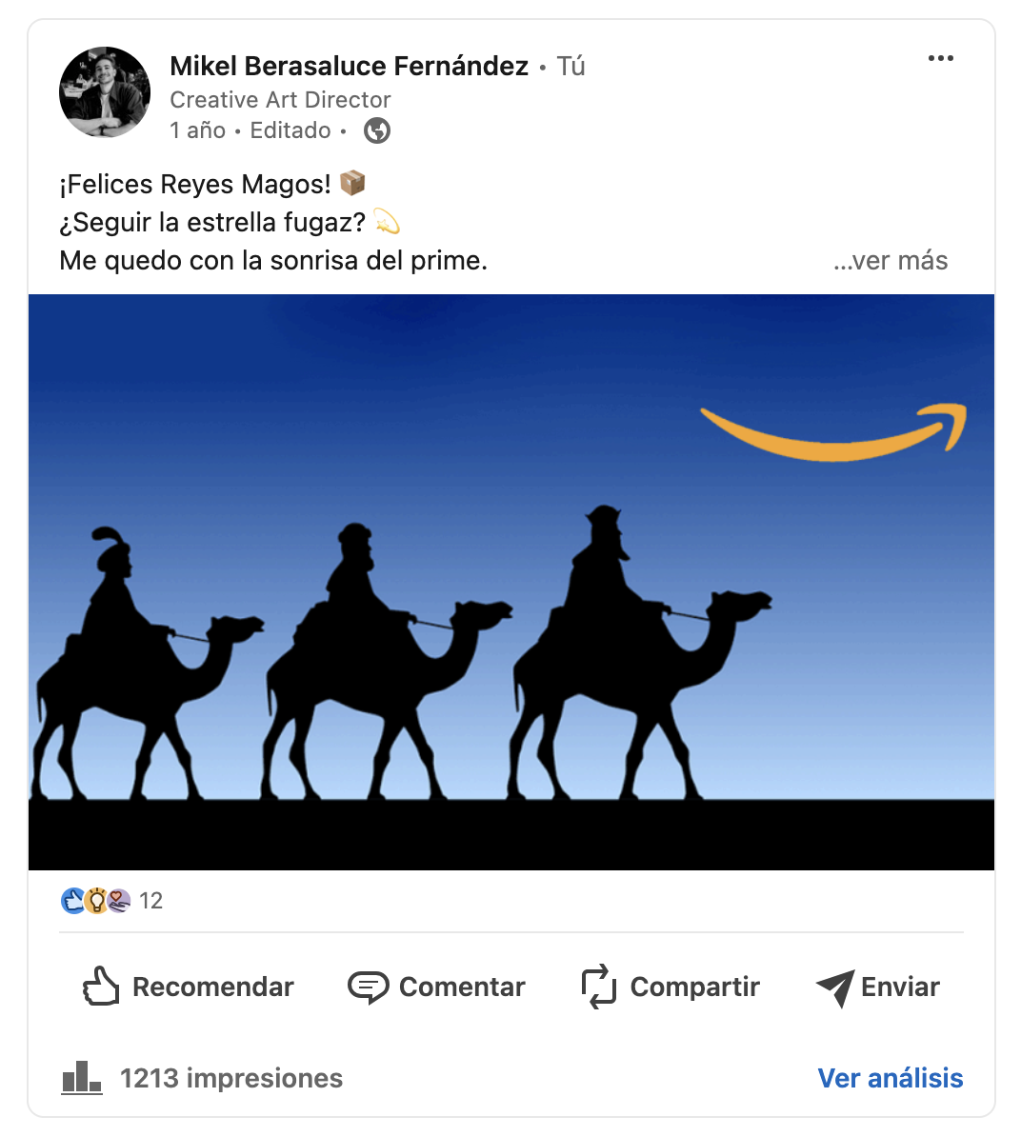Click the globe visibility icon
Viewport: 1021px width, 1137px height.
pyautogui.click(x=377, y=130)
